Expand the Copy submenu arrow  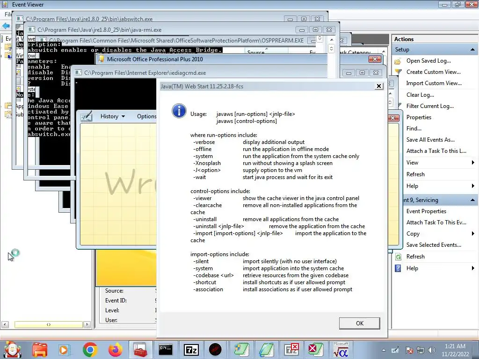pos(473,234)
